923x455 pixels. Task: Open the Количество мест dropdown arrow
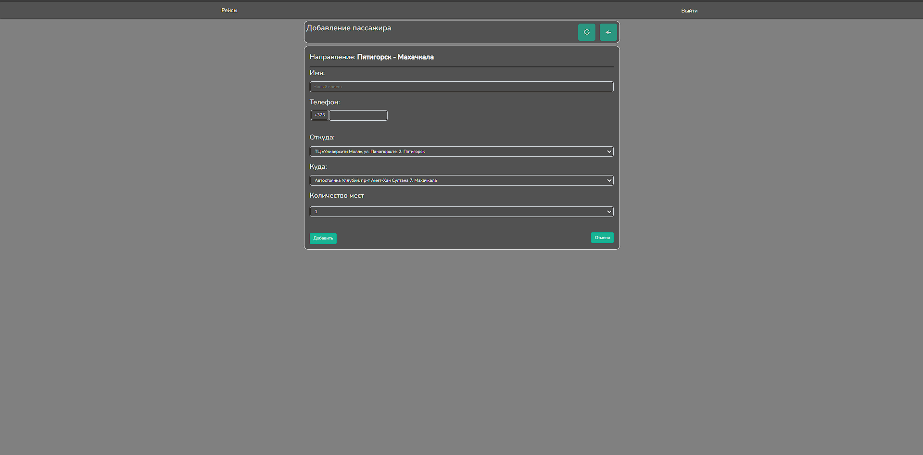609,212
